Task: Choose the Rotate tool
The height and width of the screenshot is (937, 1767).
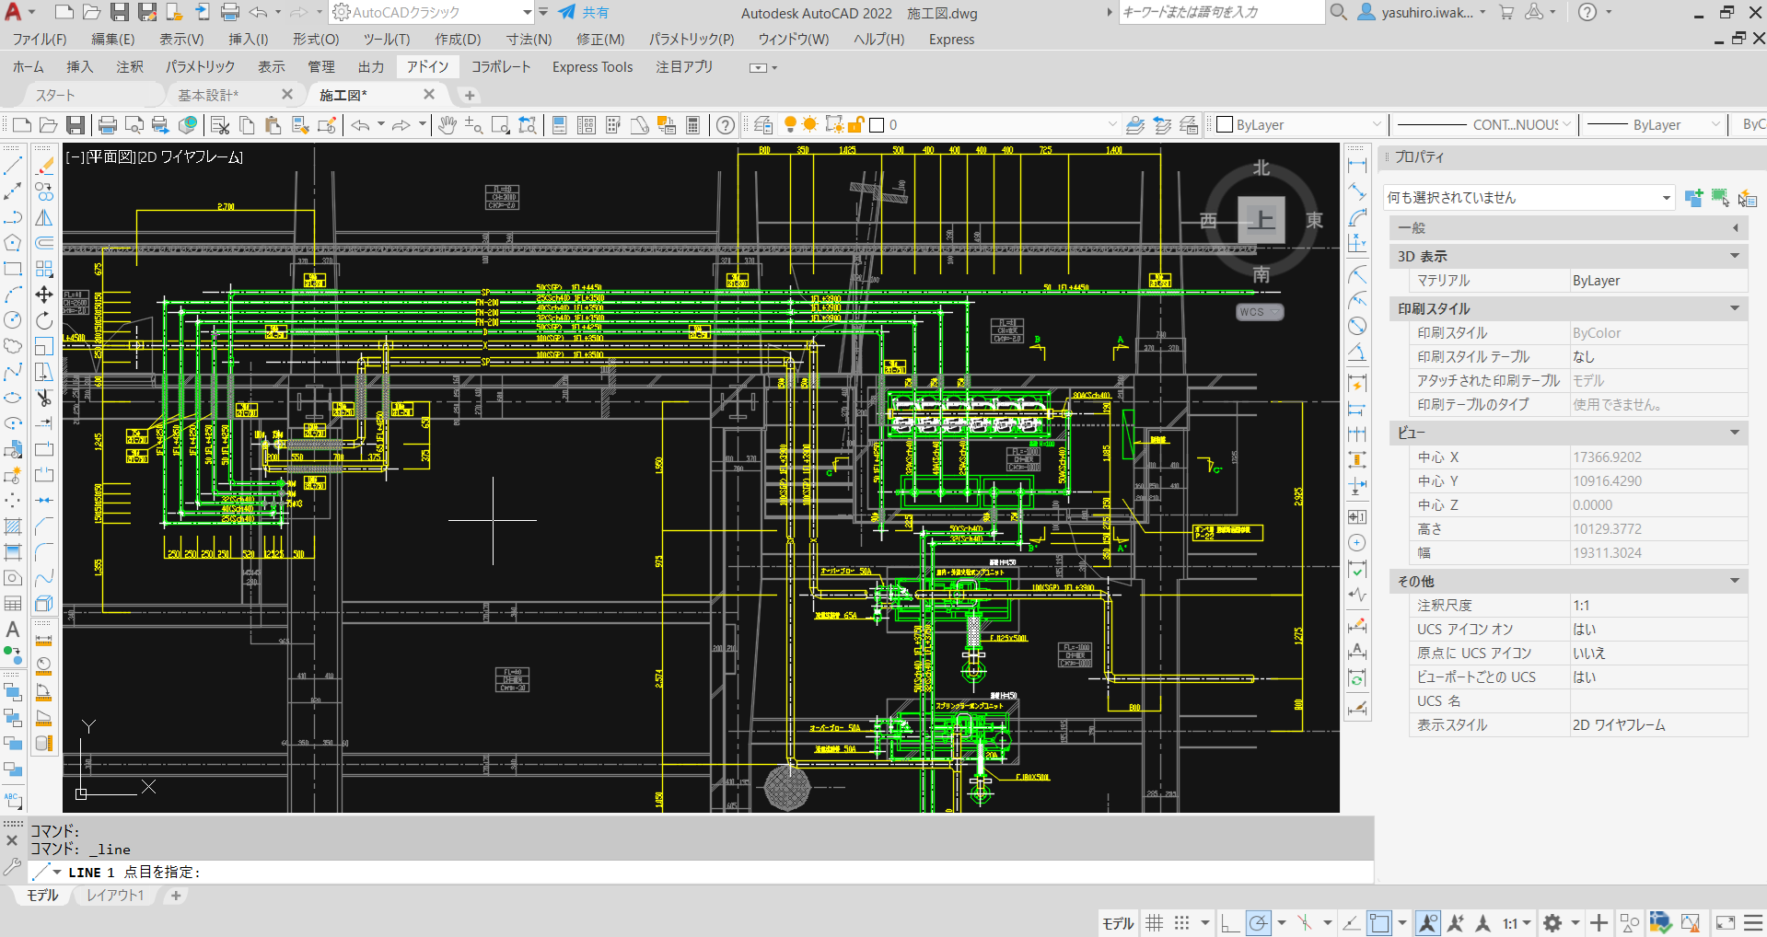Action: pos(44,320)
